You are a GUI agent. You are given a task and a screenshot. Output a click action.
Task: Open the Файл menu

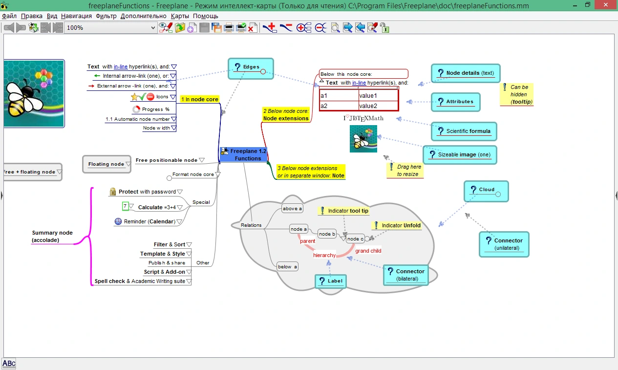(x=9, y=16)
